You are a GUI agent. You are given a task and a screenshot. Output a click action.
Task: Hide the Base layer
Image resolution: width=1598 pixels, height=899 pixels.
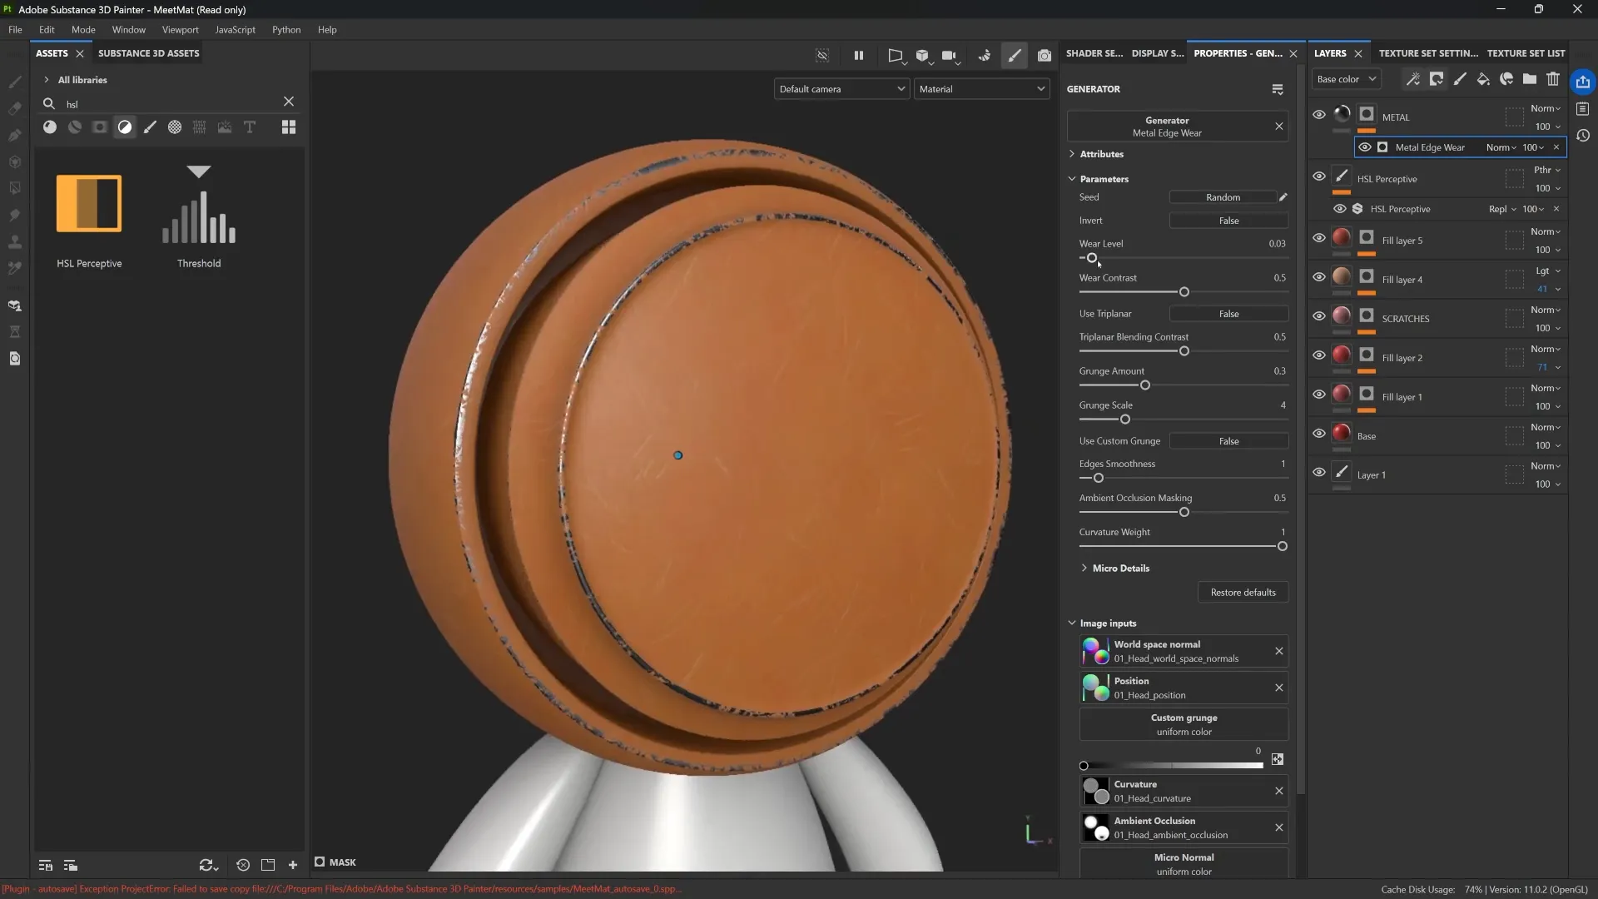click(x=1319, y=434)
